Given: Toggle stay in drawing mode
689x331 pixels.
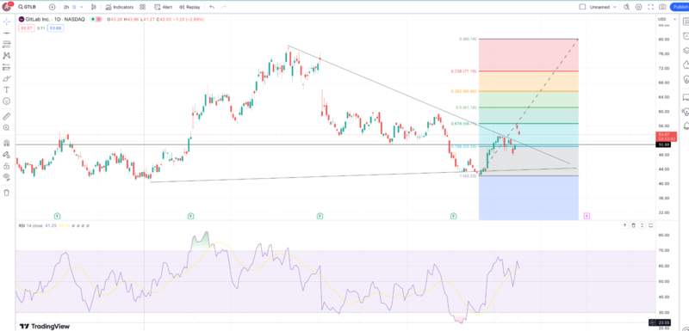Looking at the screenshot, I should (x=7, y=154).
